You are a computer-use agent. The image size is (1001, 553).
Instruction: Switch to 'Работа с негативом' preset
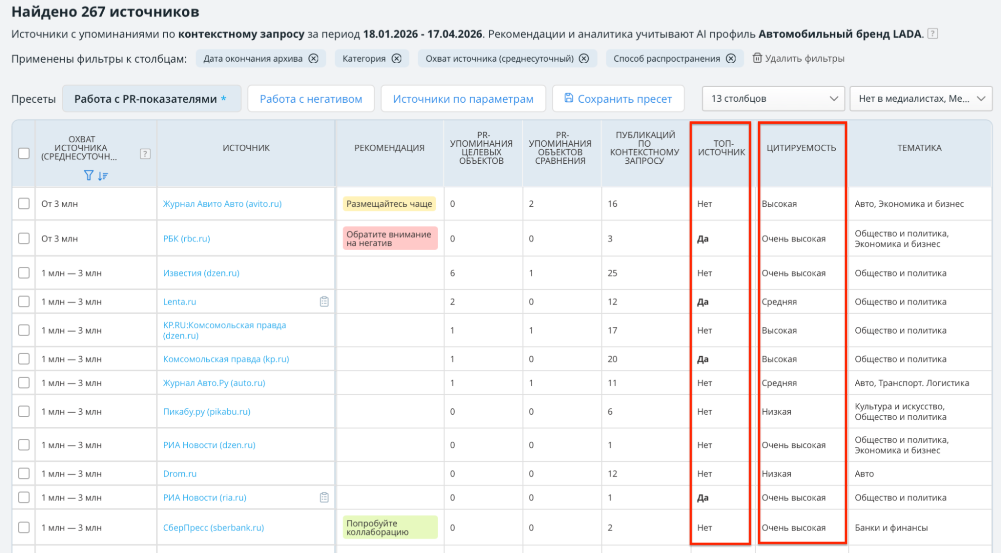click(x=311, y=99)
